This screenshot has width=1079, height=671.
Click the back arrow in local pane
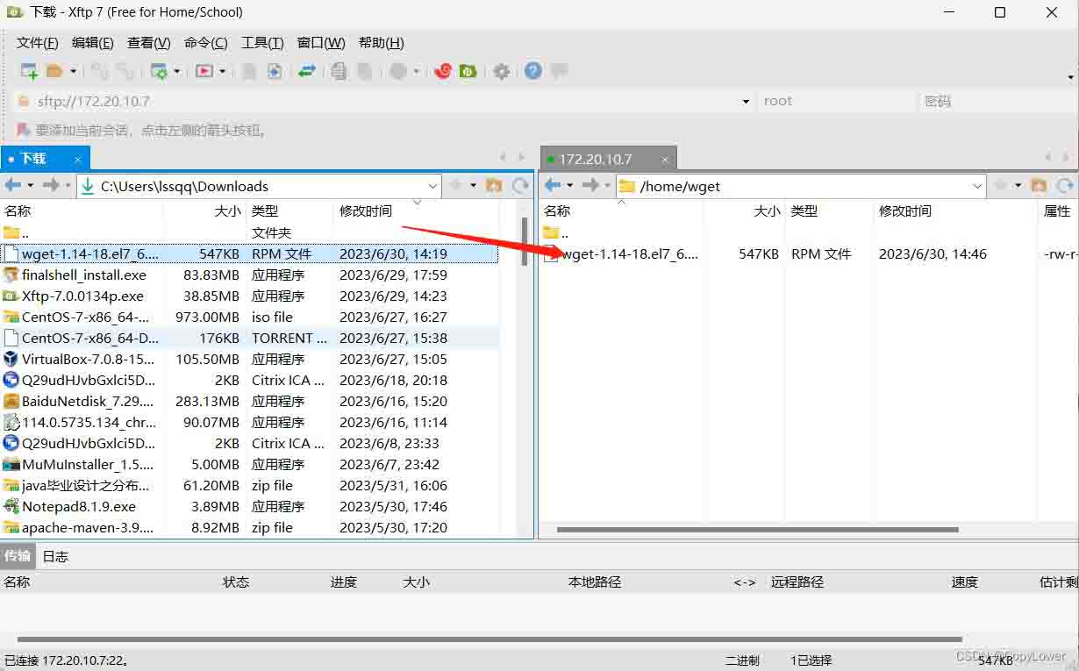click(x=13, y=185)
